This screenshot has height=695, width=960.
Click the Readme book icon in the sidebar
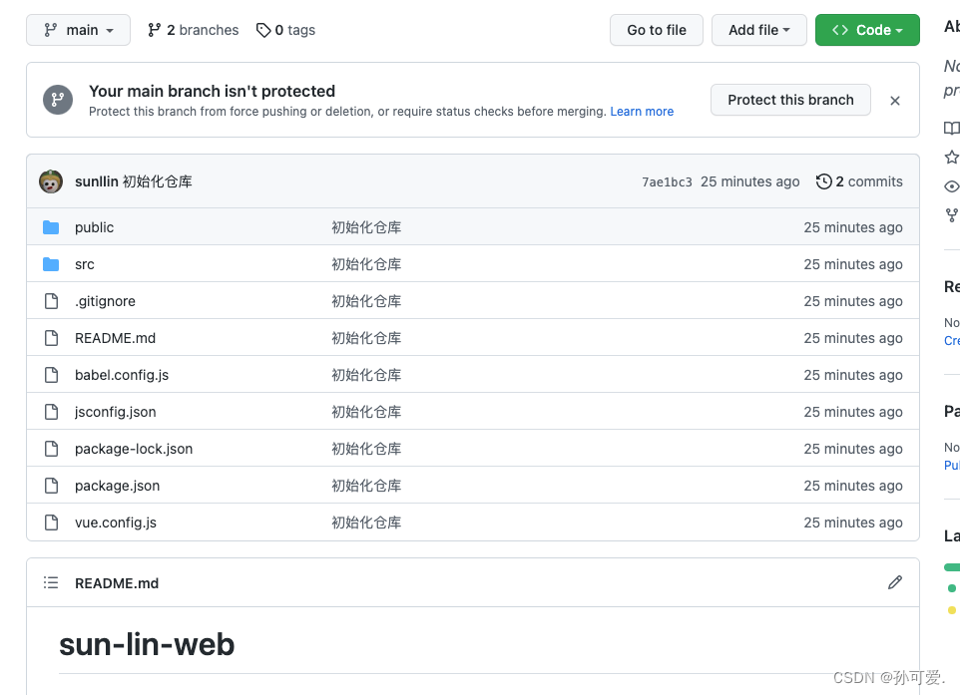point(951,128)
